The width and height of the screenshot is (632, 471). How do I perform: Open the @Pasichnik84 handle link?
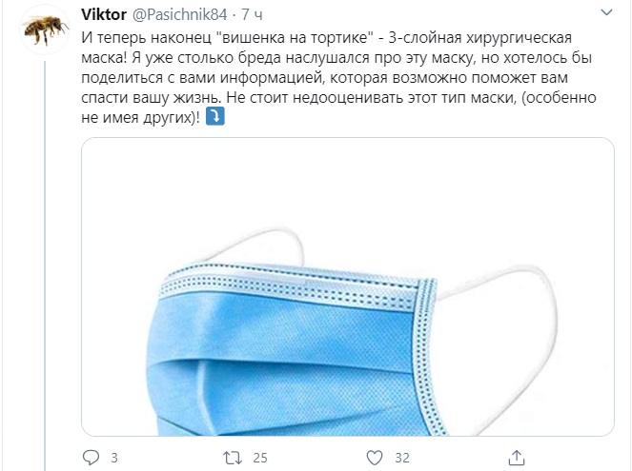pyautogui.click(x=180, y=14)
